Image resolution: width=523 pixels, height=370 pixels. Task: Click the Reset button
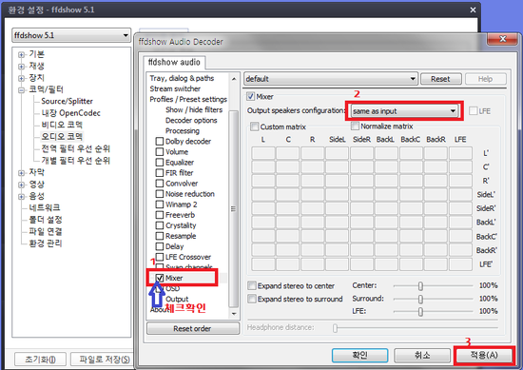pyautogui.click(x=441, y=79)
